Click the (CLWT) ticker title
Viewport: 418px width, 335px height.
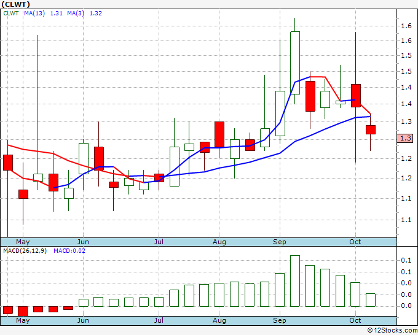[x=14, y=4]
